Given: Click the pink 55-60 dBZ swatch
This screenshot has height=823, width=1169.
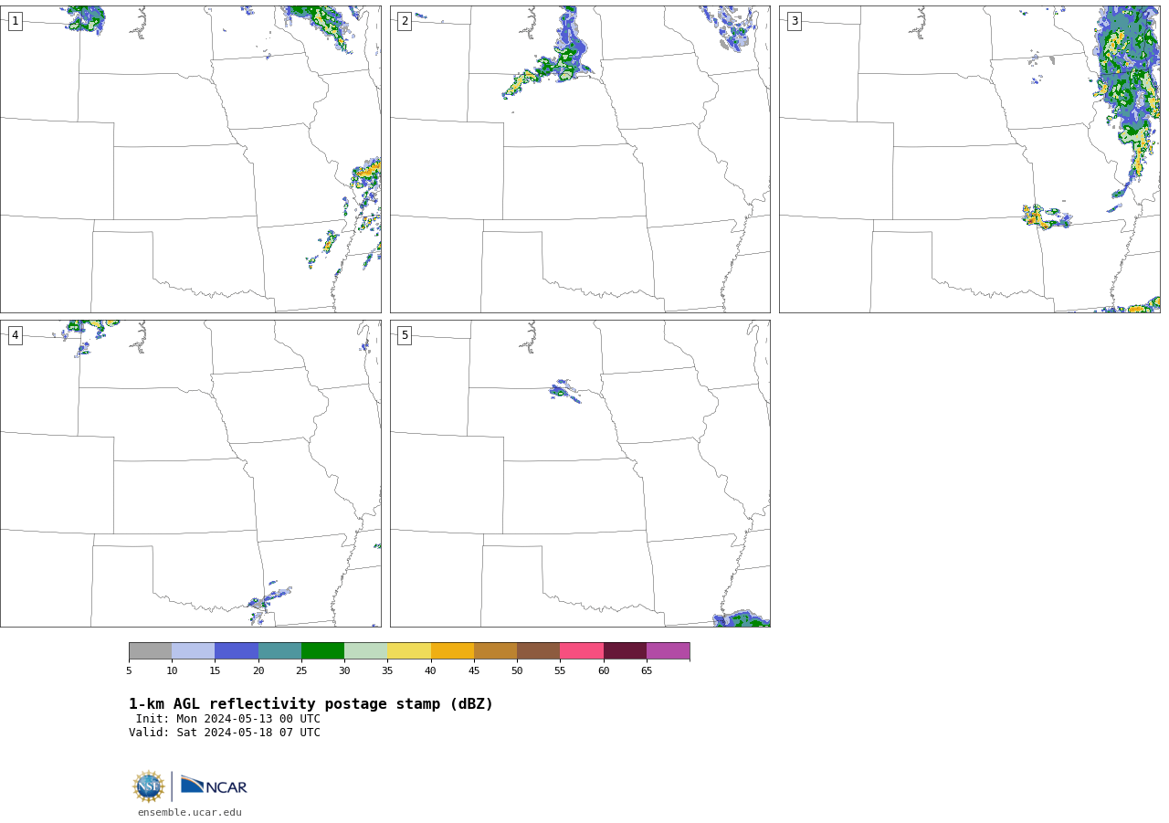Looking at the screenshot, I should (x=582, y=650).
